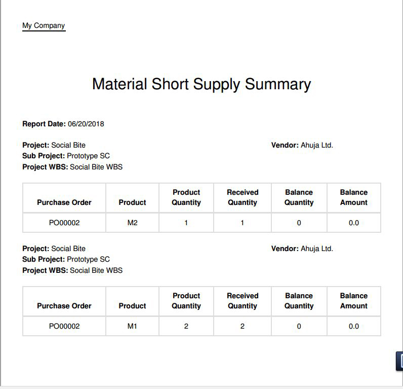Image resolution: width=403 pixels, height=389 pixels.
Task: Click the second table's Received Quantity header
Action: click(x=243, y=301)
